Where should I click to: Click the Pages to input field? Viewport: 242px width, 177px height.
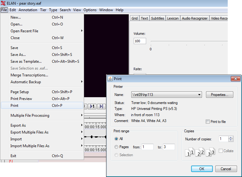click(x=169, y=147)
